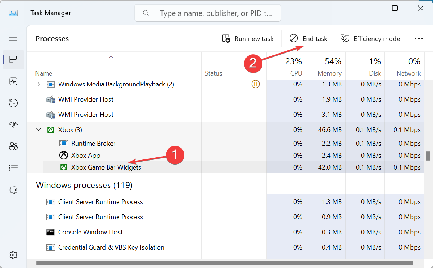Screen dimensions: 433x268
Task: Select the Xbox (3) group row
Action: [225, 130]
